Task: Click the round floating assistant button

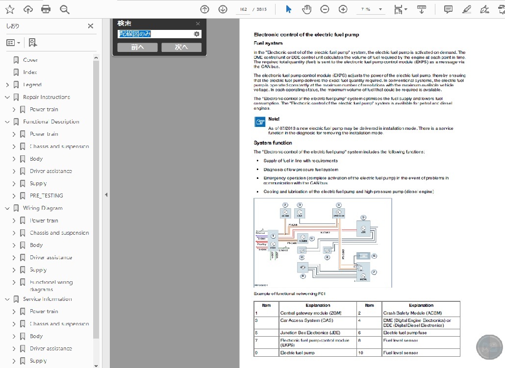Action: (489, 347)
